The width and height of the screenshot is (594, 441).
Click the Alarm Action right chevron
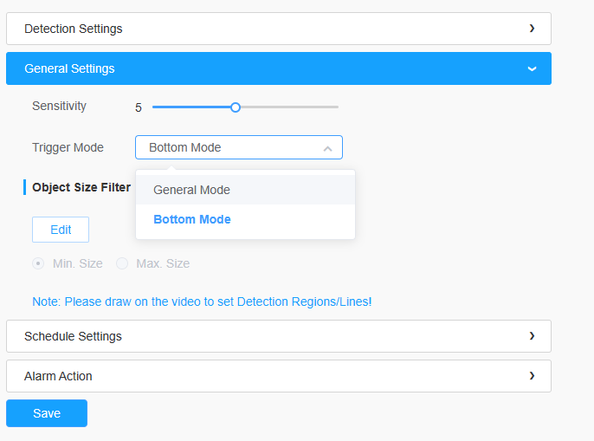532,376
